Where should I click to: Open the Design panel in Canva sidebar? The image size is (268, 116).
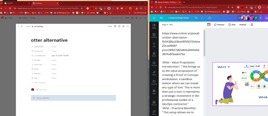[x=154, y=26]
